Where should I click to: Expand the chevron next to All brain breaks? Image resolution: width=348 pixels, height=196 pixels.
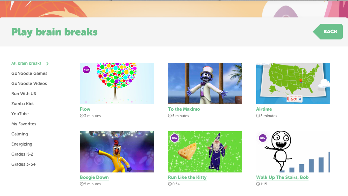coord(47,64)
